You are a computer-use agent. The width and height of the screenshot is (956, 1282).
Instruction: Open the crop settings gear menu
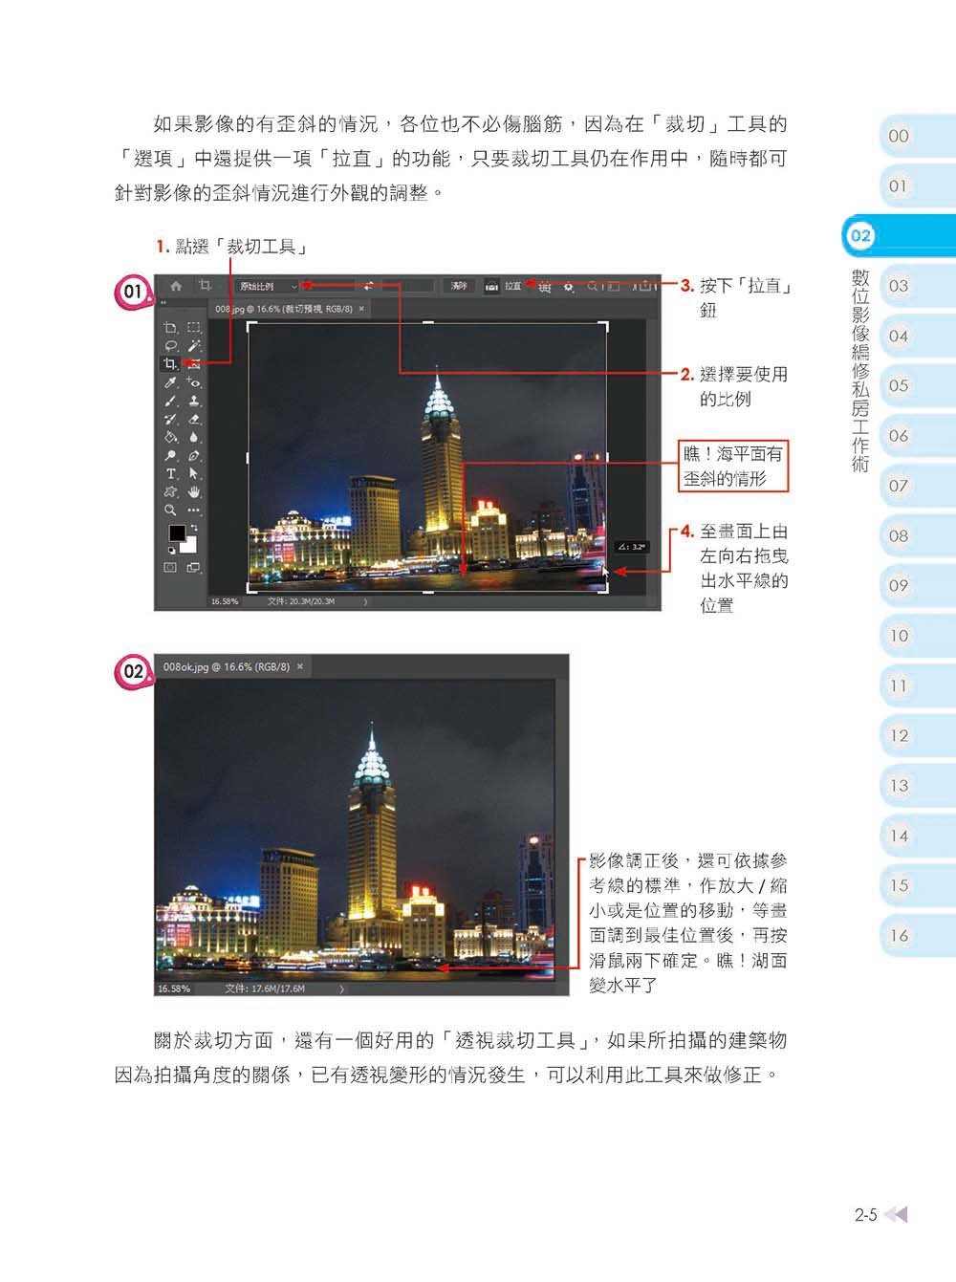569,287
